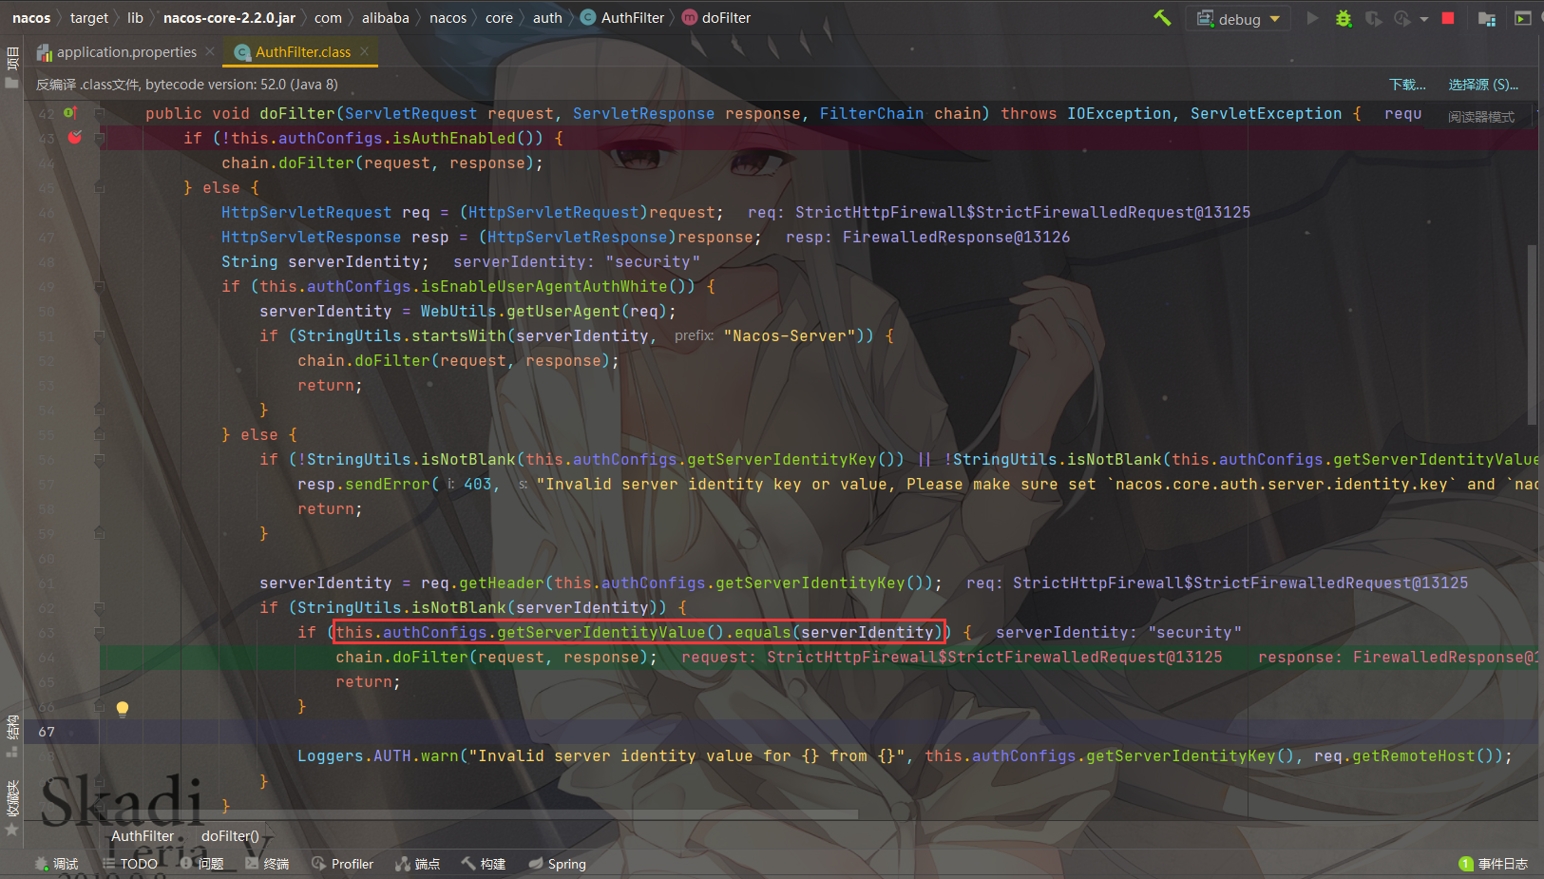
Task: Click the auth package breadcrumb
Action: pos(547,18)
